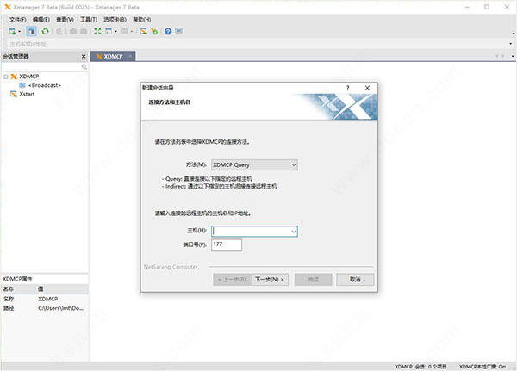Open the tile arrangement dropdown arrow
This screenshot has width=517, height=371.
click(x=132, y=32)
